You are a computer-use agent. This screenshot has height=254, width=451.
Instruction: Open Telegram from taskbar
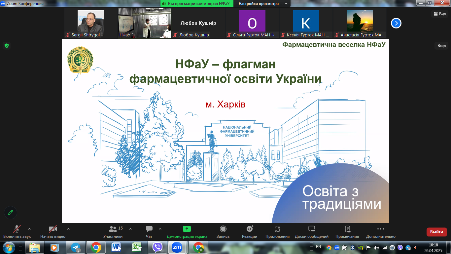[75, 247]
